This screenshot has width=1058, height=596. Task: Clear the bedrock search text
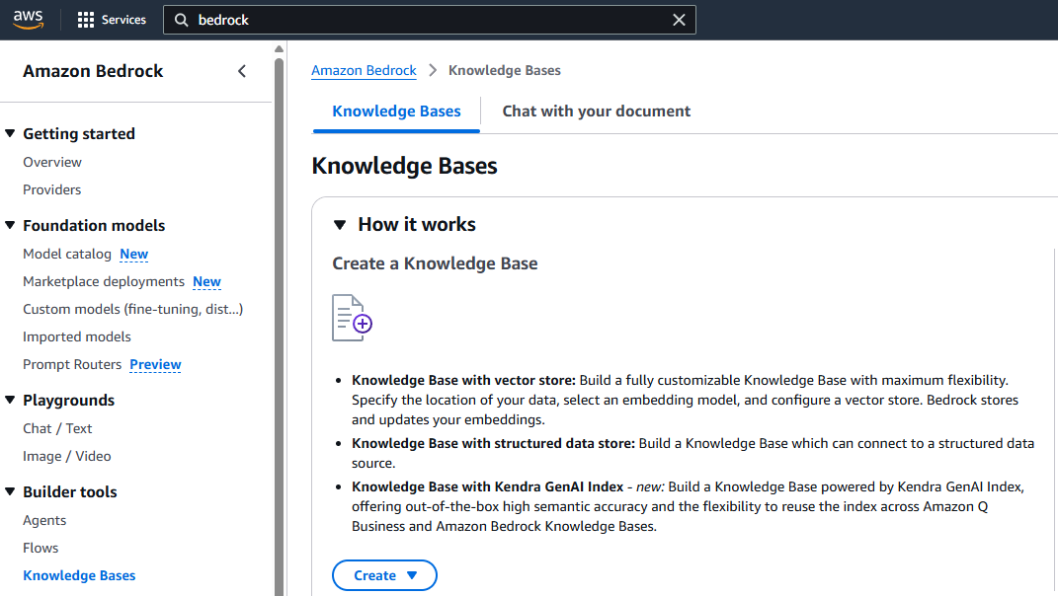pos(679,20)
